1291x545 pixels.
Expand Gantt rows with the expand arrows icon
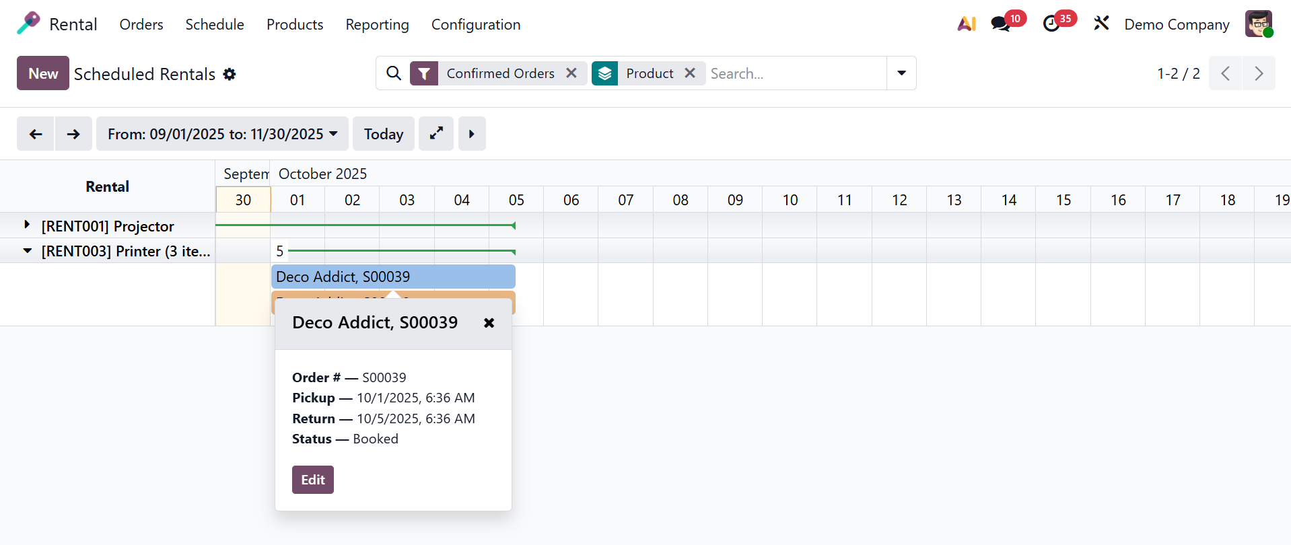click(x=436, y=134)
